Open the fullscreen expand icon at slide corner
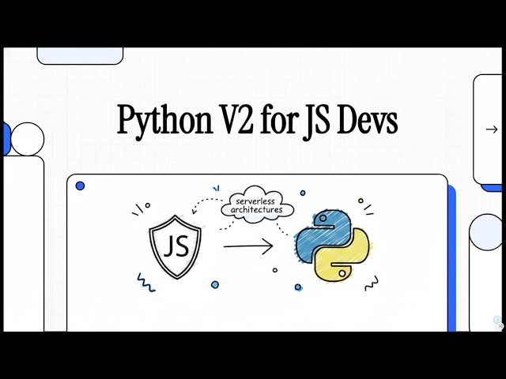This screenshot has height=379, width=506. (x=500, y=326)
